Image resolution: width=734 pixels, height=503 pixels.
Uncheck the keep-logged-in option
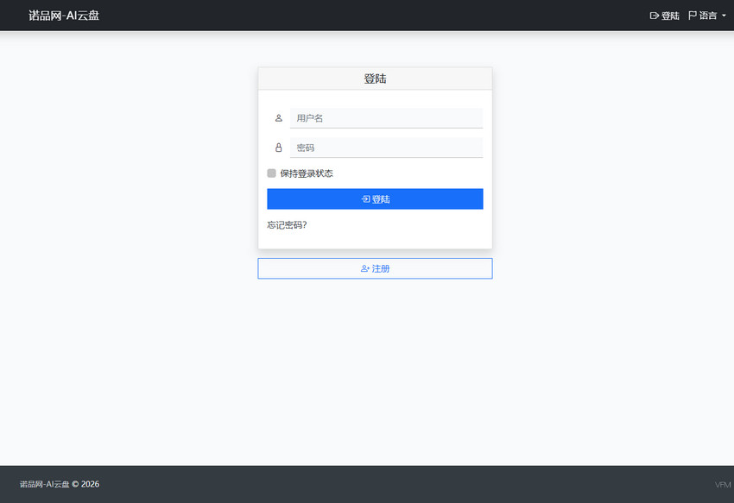[270, 173]
